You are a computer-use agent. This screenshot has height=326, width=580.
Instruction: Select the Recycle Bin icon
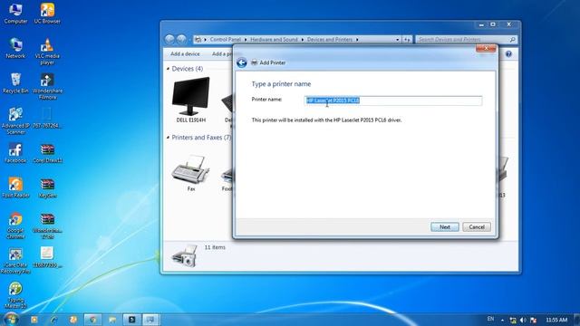pyautogui.click(x=15, y=83)
